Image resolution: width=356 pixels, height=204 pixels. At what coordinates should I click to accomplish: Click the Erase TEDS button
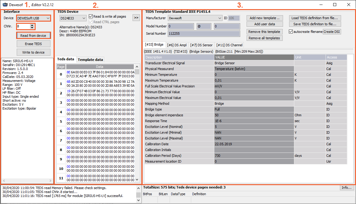(x=33, y=44)
